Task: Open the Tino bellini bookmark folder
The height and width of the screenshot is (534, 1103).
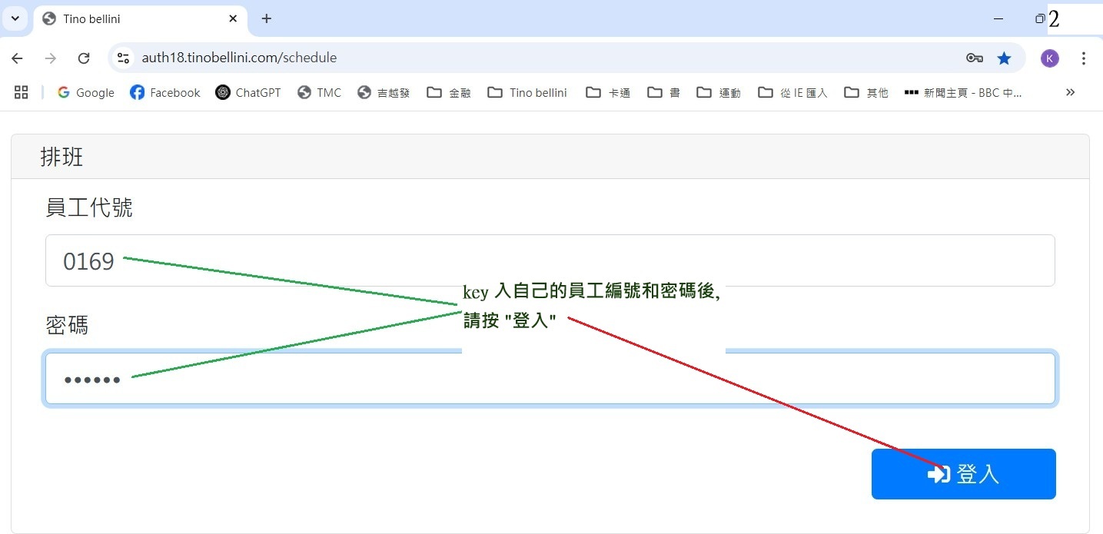Action: tap(527, 92)
